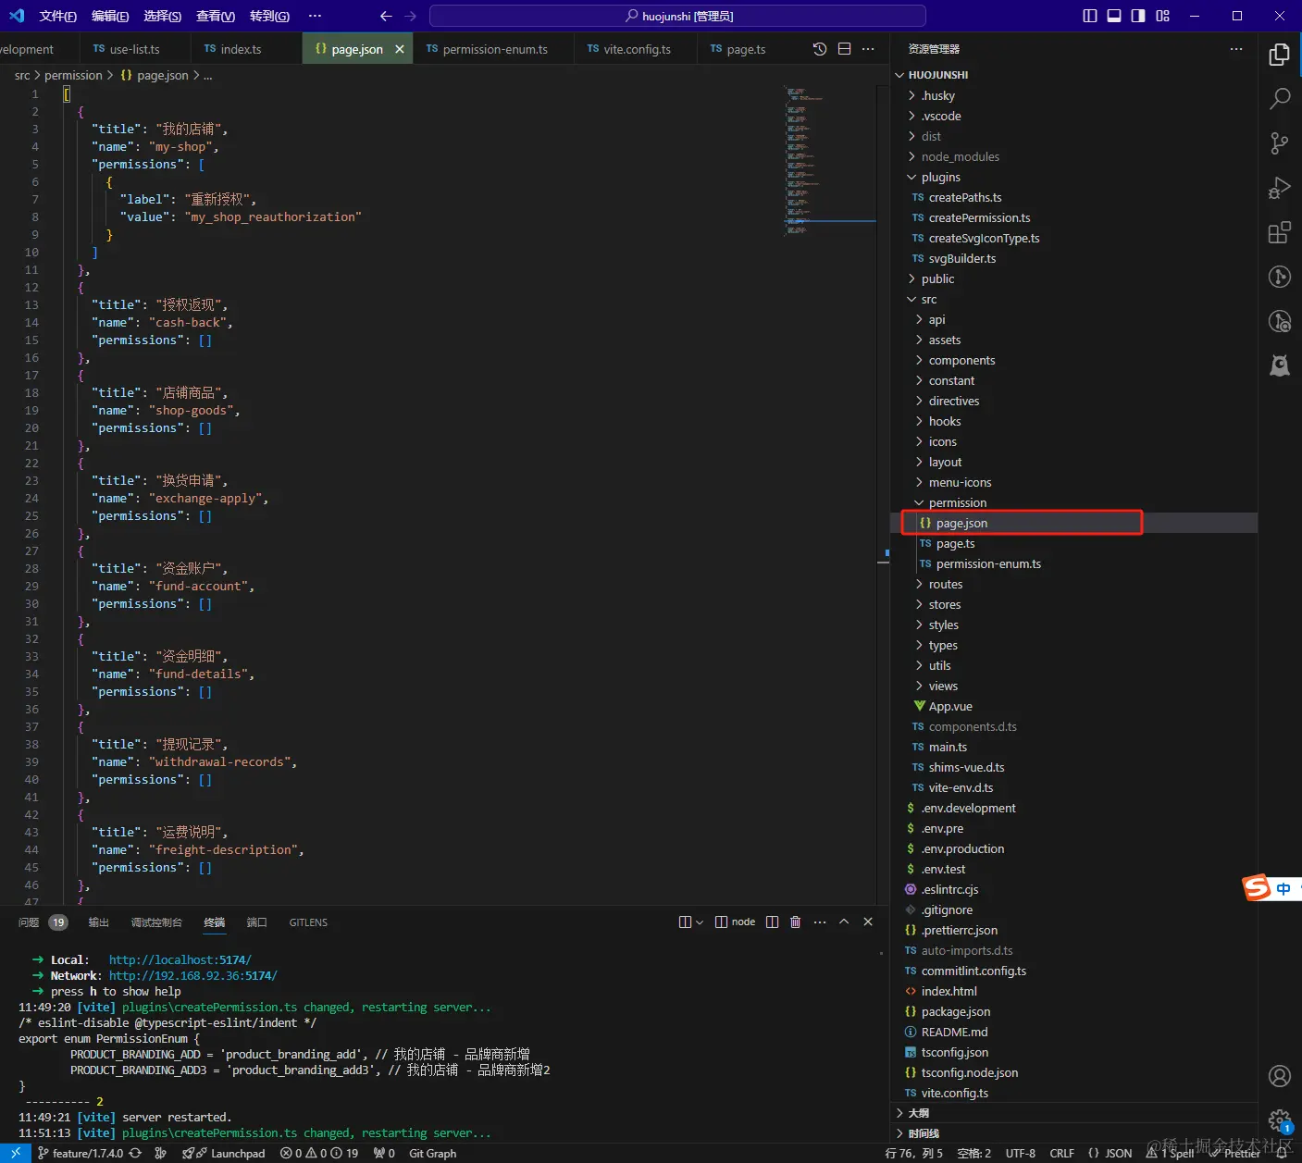1302x1163 pixels.
Task: Switch to the 调试控制台 panel tab
Action: (156, 922)
